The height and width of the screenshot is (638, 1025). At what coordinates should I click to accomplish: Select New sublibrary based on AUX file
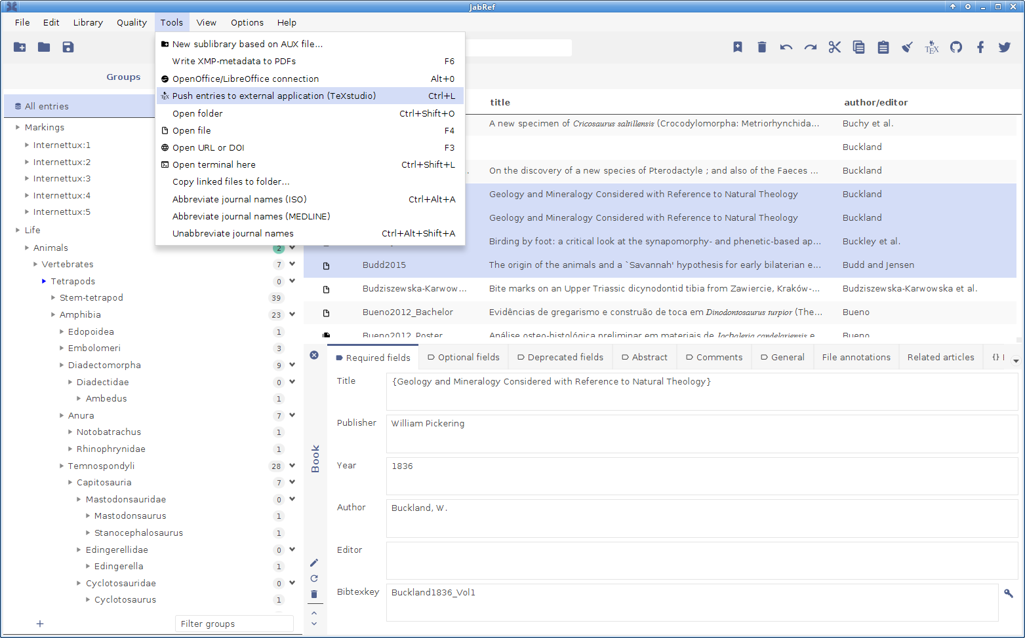click(x=310, y=44)
